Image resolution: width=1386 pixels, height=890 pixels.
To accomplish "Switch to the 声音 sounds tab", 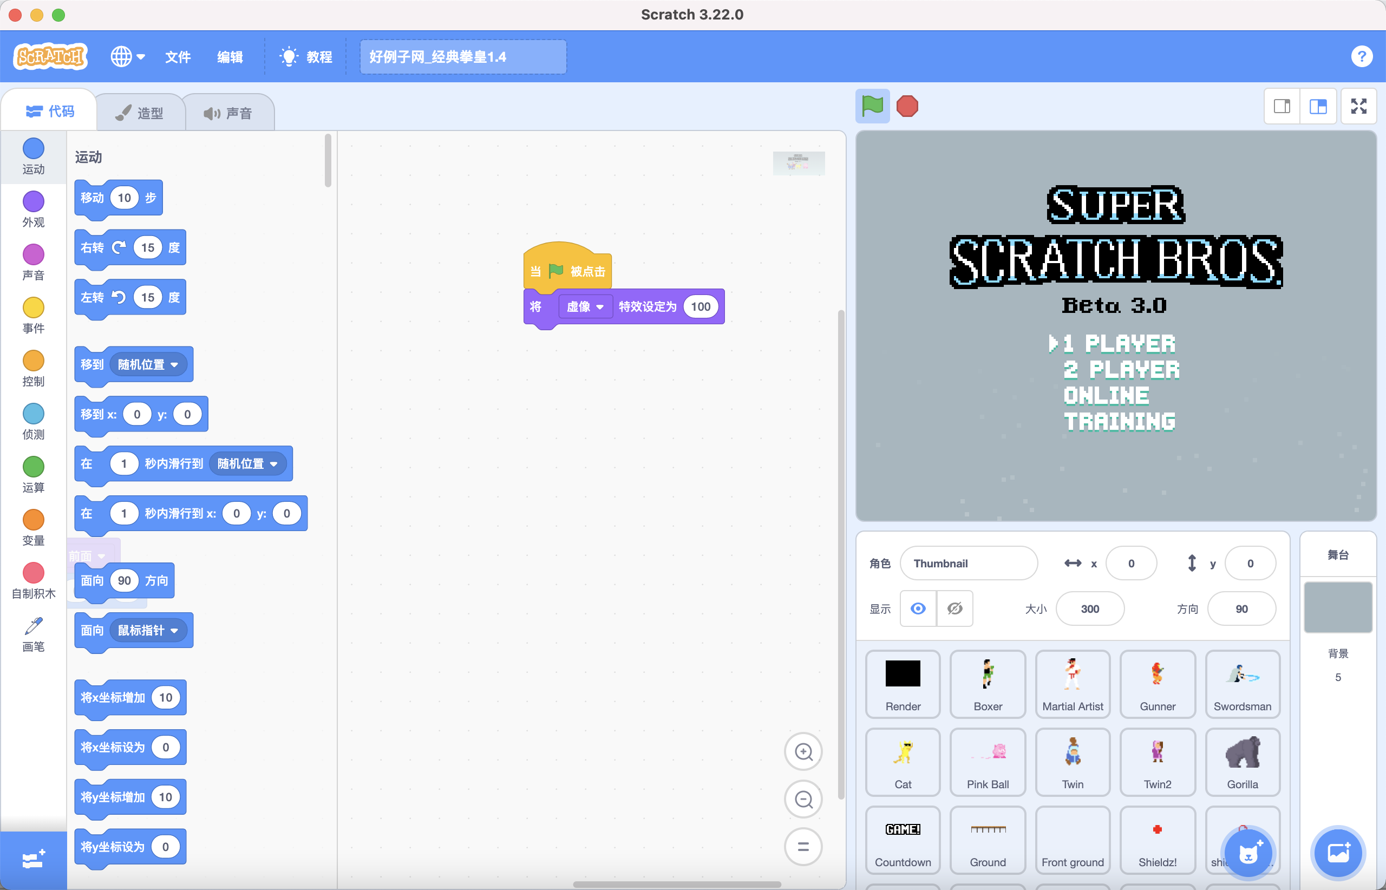I will 228,113.
